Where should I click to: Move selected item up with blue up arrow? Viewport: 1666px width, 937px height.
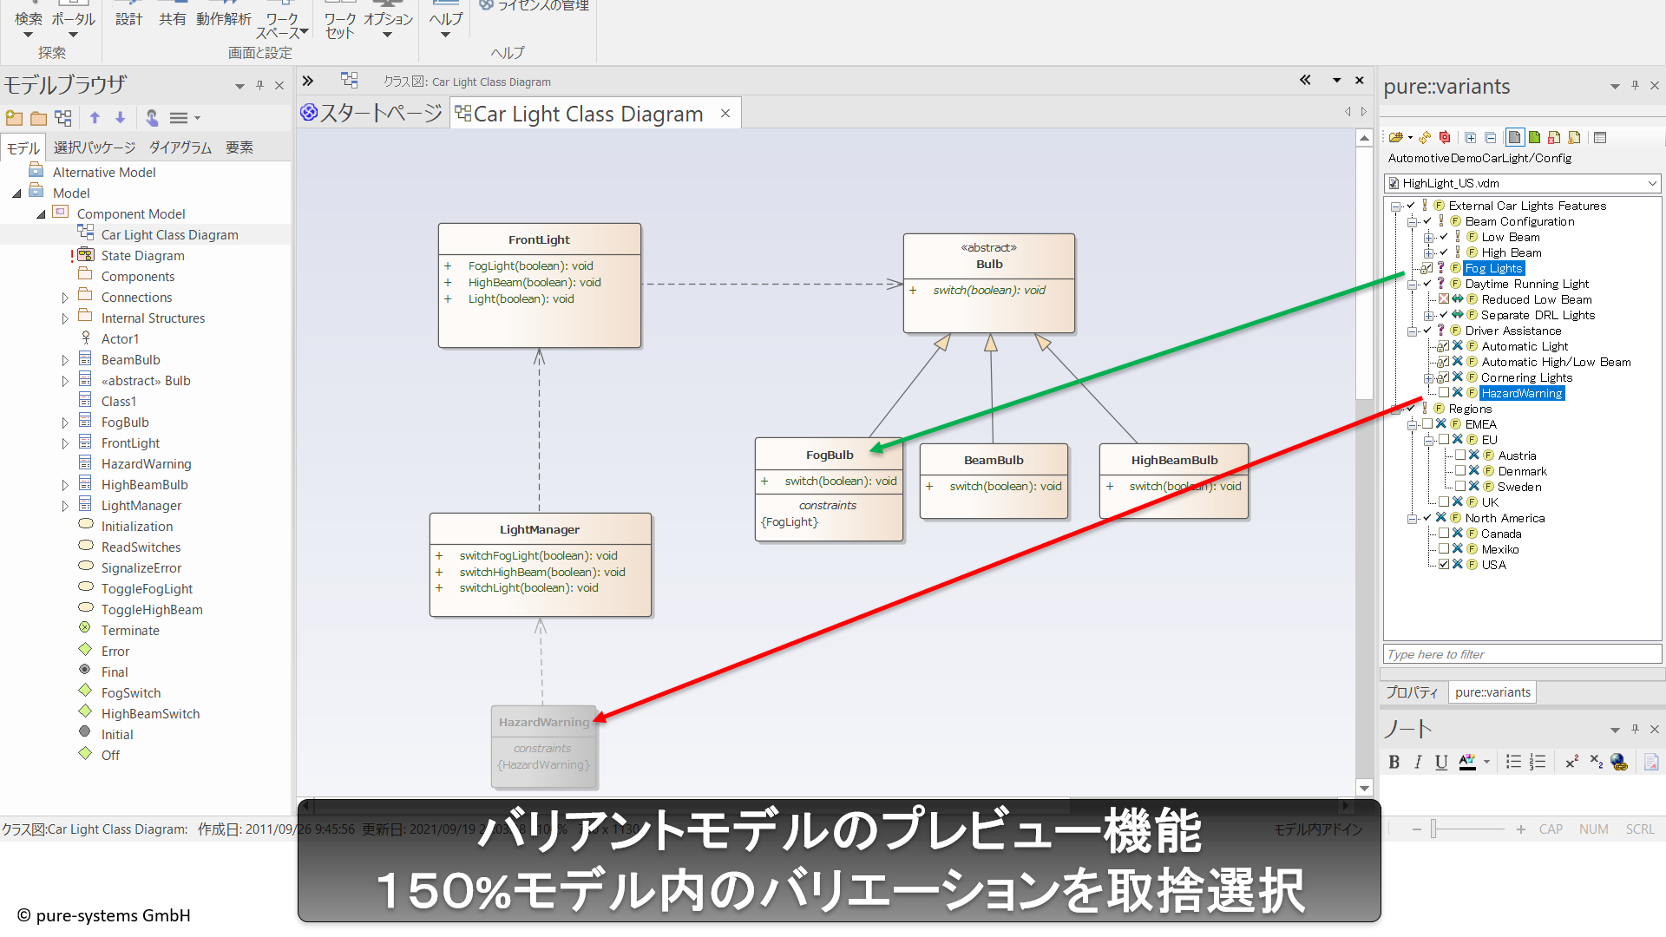click(95, 118)
